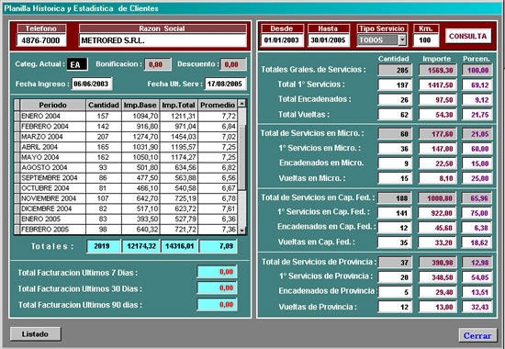Click the scroll up arrow of period table
Screen dimensions: 505x349
click(x=241, y=104)
